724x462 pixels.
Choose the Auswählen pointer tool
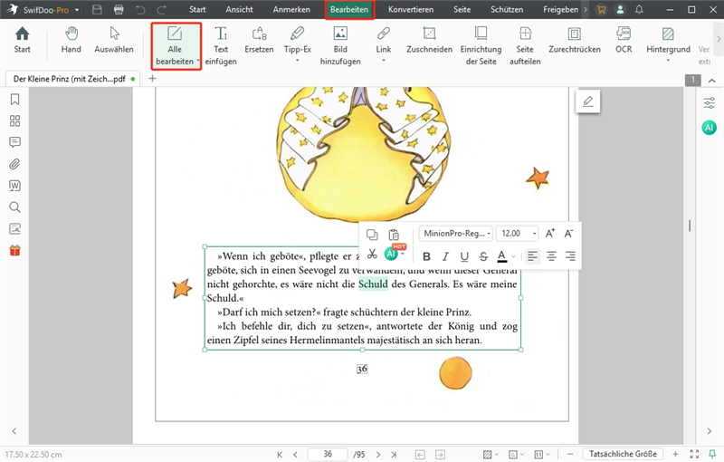pyautogui.click(x=114, y=40)
